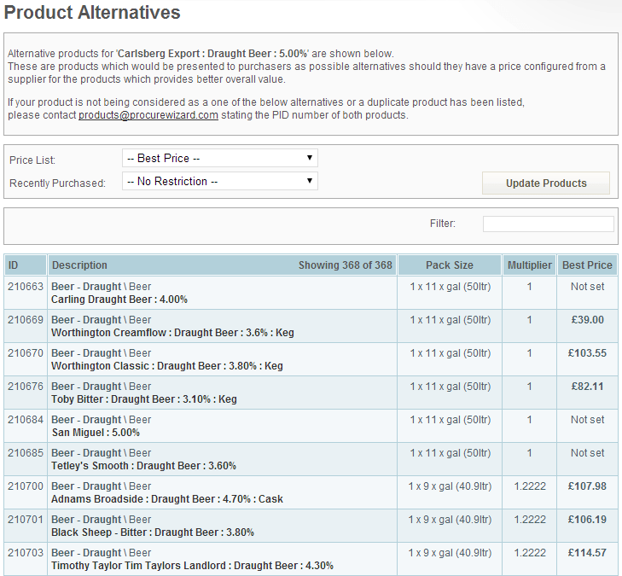Select product ID 210676
This screenshot has height=576, width=622.
coord(26,387)
